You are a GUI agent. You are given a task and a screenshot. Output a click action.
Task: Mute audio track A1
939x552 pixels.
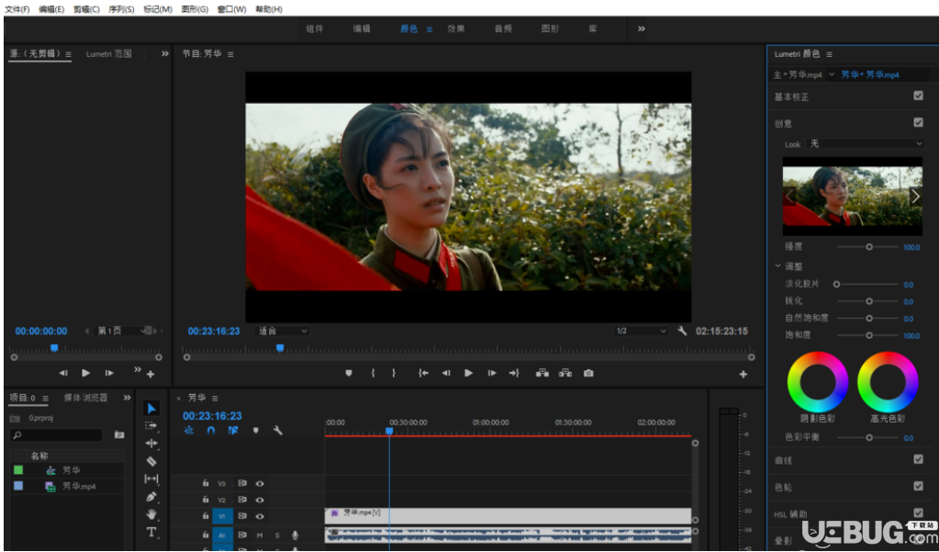(259, 535)
